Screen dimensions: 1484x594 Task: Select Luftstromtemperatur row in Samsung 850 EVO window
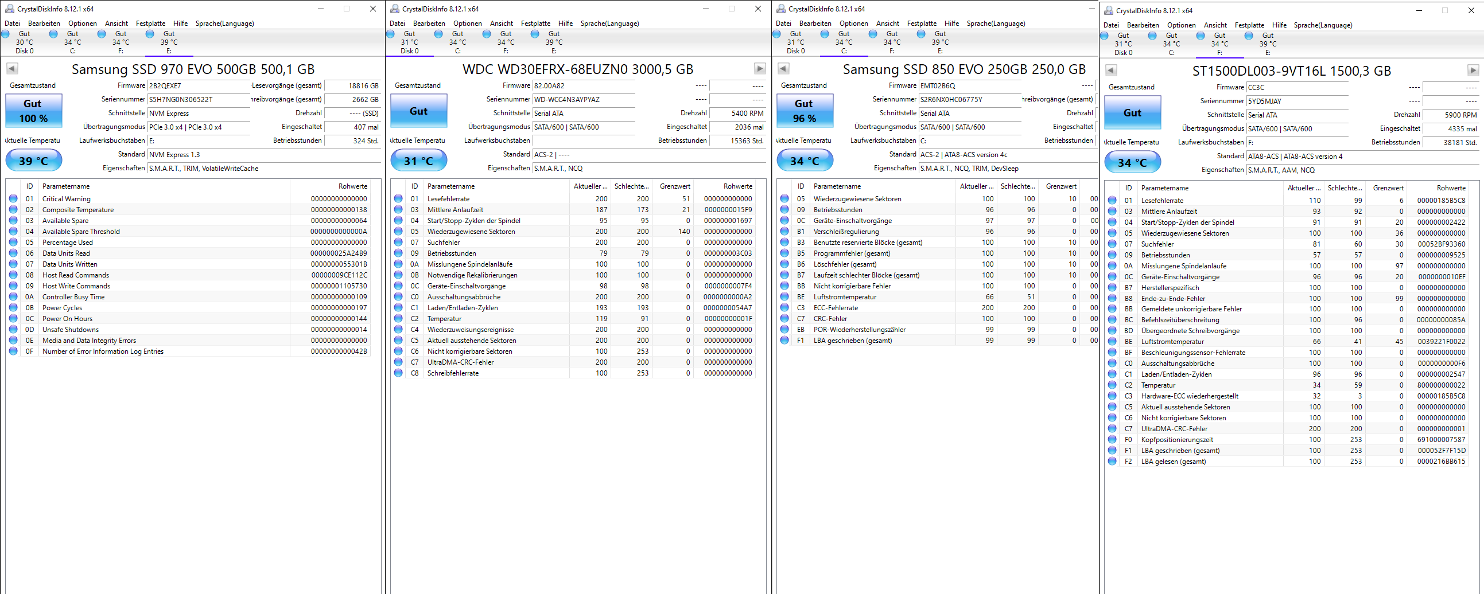[x=938, y=297]
